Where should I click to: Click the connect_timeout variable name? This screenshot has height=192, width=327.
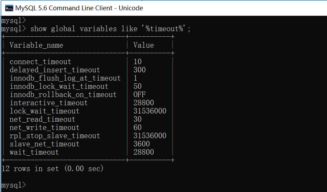click(40, 62)
